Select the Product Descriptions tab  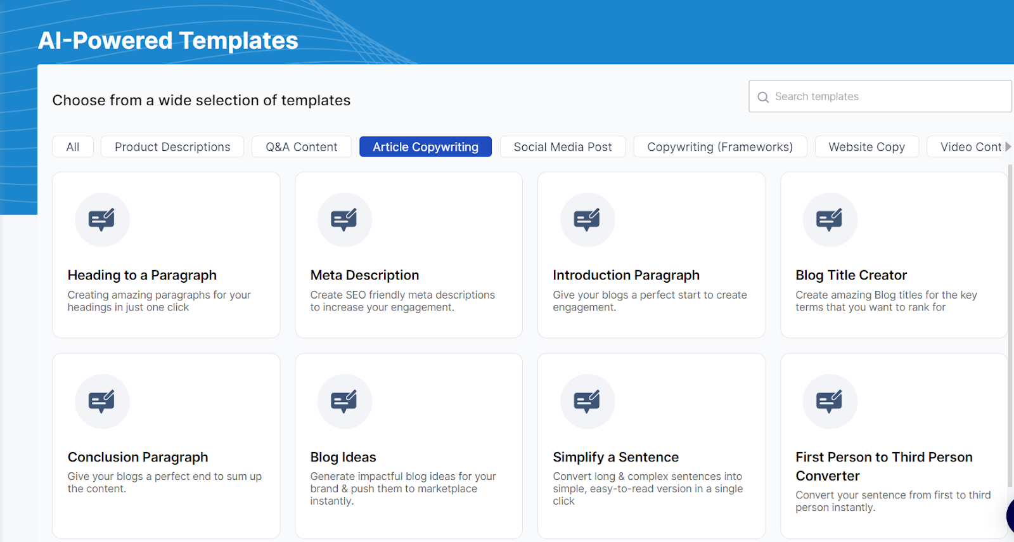(172, 147)
